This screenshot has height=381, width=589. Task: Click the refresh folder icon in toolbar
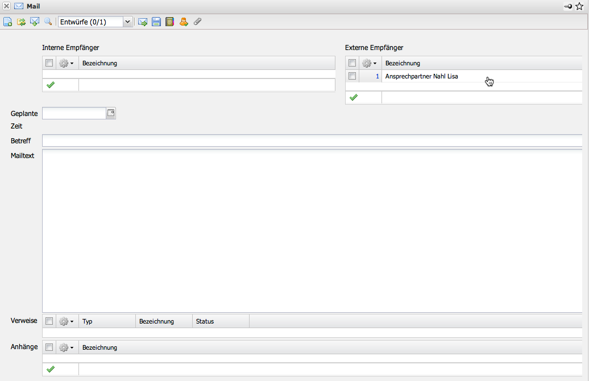click(x=21, y=22)
